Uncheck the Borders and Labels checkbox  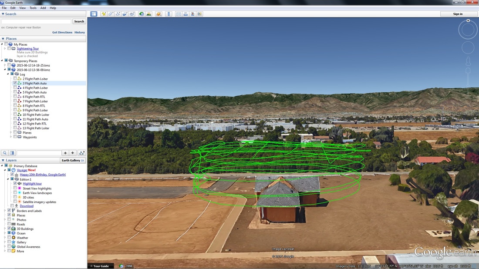[9, 211]
